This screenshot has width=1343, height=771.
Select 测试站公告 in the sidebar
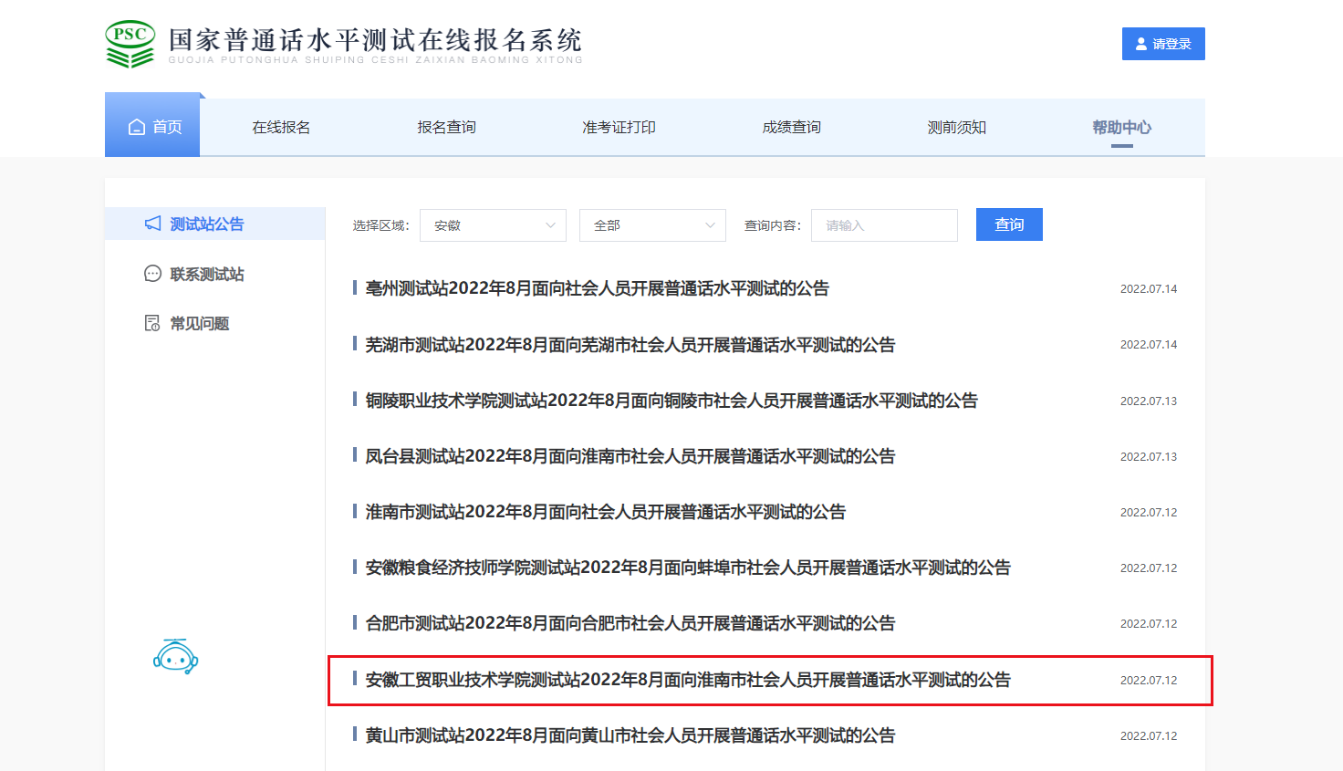[215, 224]
